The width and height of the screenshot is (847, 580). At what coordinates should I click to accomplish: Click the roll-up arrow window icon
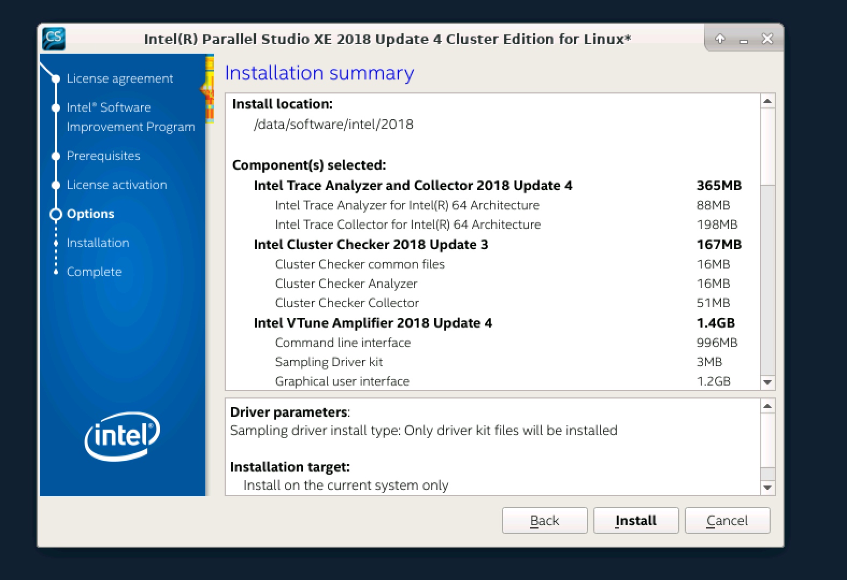tap(720, 39)
